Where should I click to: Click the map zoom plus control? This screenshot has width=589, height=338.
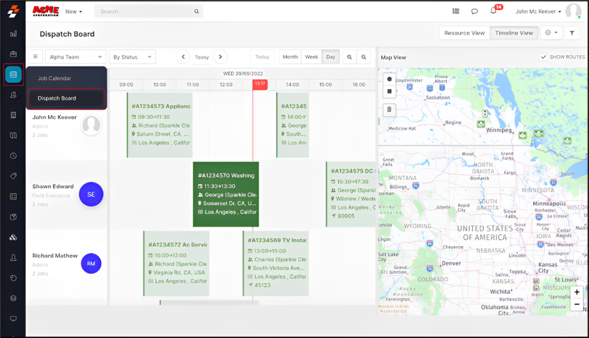(576, 292)
